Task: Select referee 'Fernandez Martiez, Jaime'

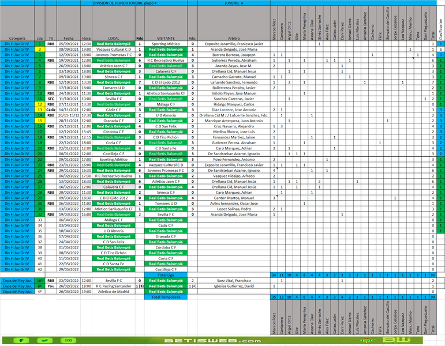Action: pos(234,137)
